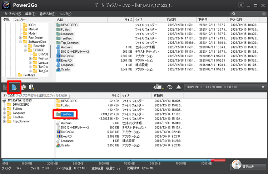Click the new folder icon in disc toolbar
This screenshot has height=174, width=268.
point(32,87)
